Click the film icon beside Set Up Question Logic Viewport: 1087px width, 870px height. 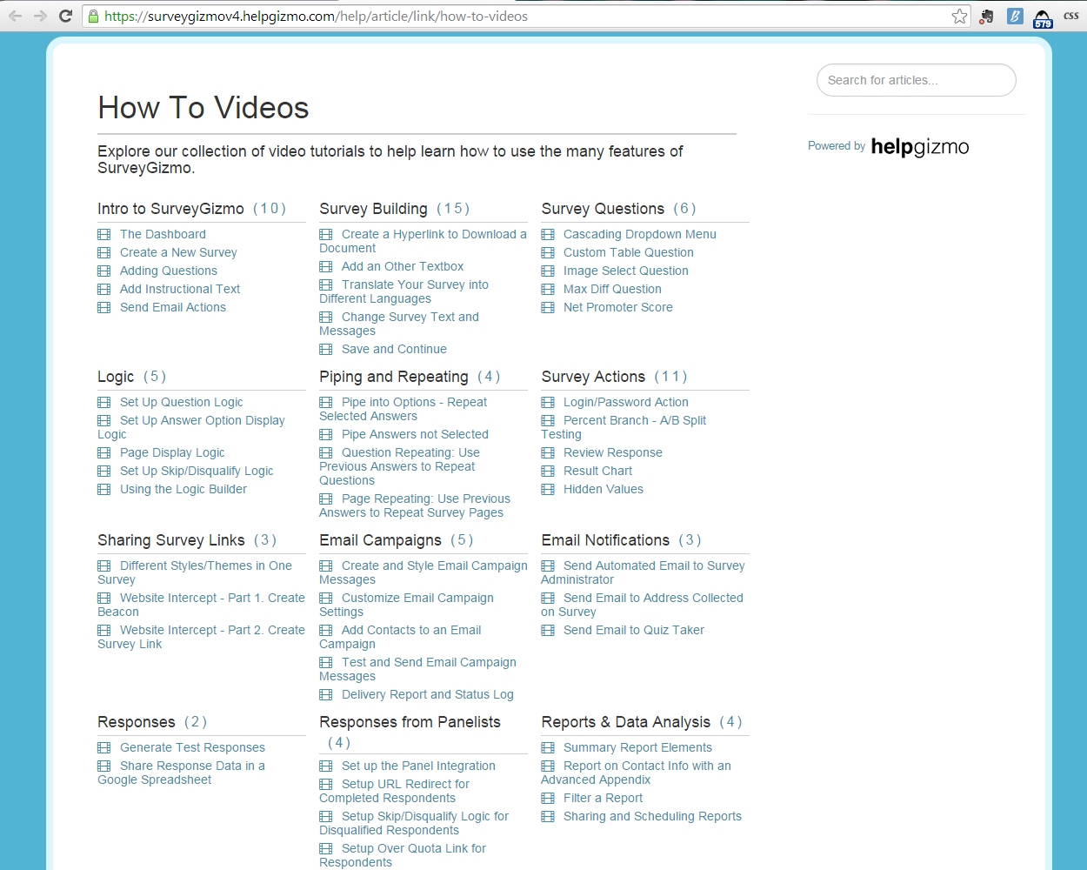click(x=103, y=402)
